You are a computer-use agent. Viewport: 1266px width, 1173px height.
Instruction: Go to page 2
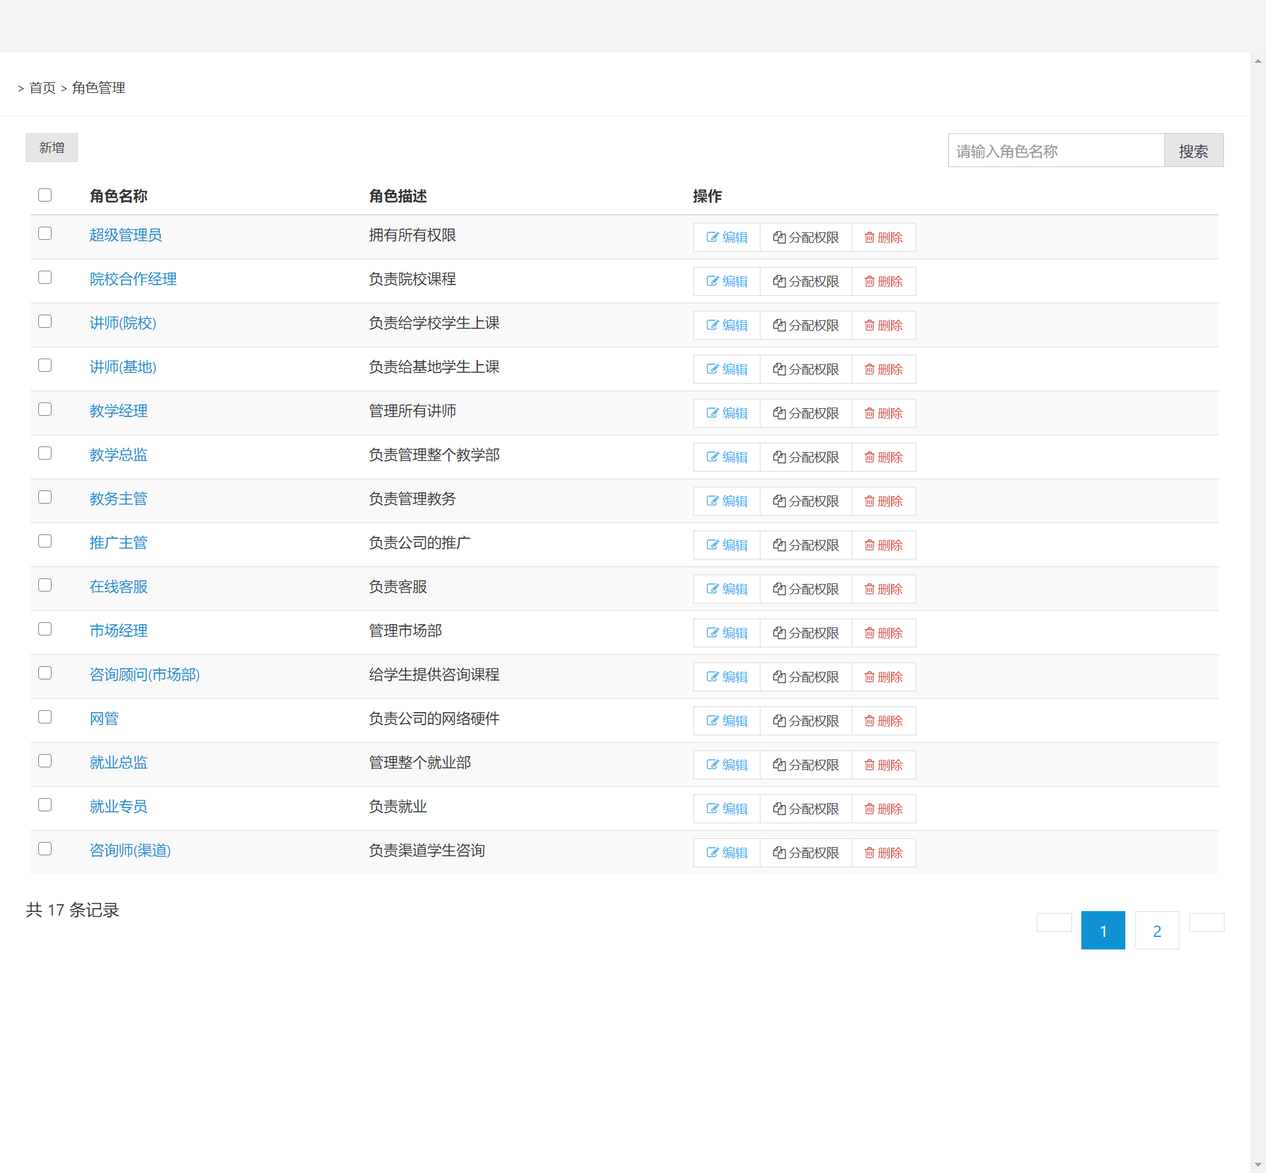pyautogui.click(x=1157, y=931)
